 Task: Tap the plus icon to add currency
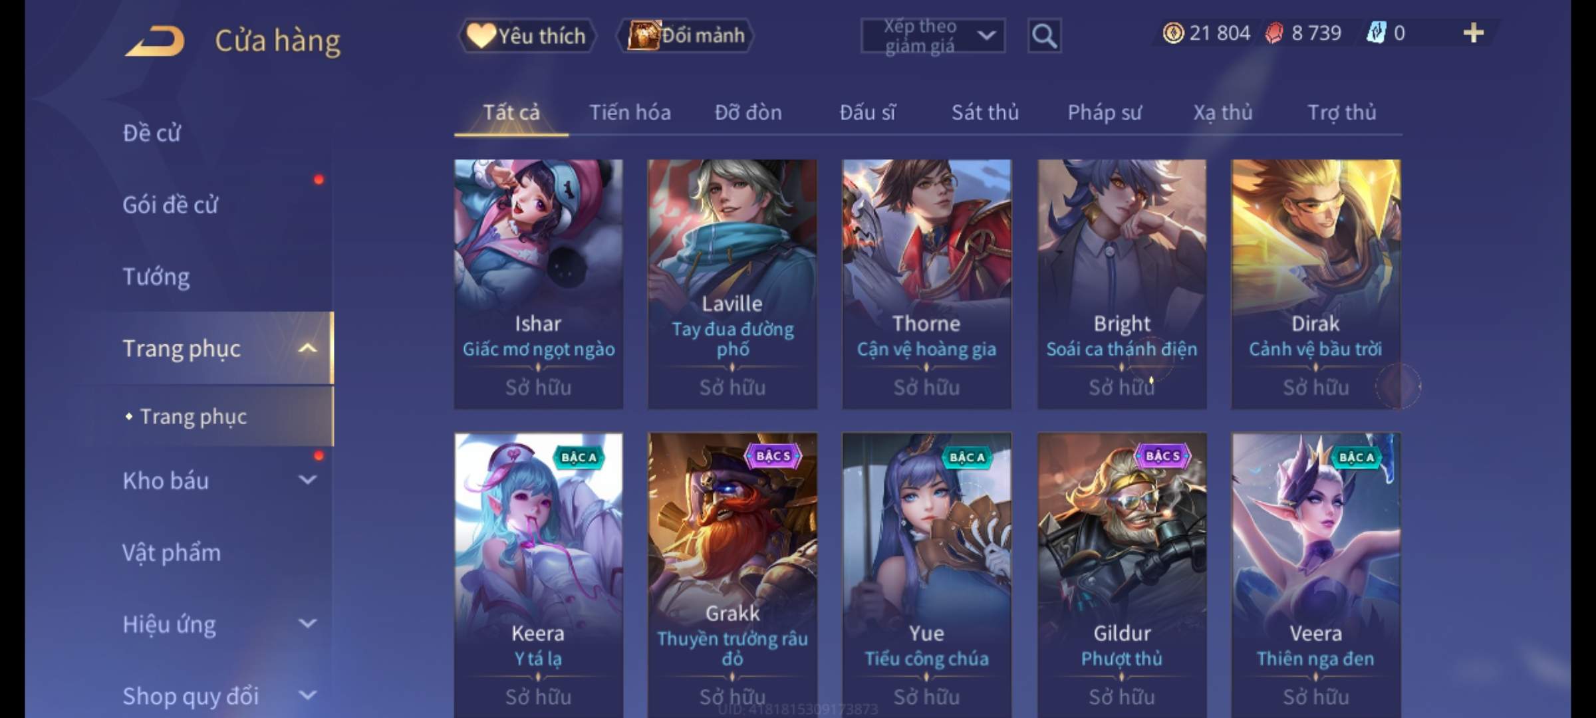tap(1474, 33)
